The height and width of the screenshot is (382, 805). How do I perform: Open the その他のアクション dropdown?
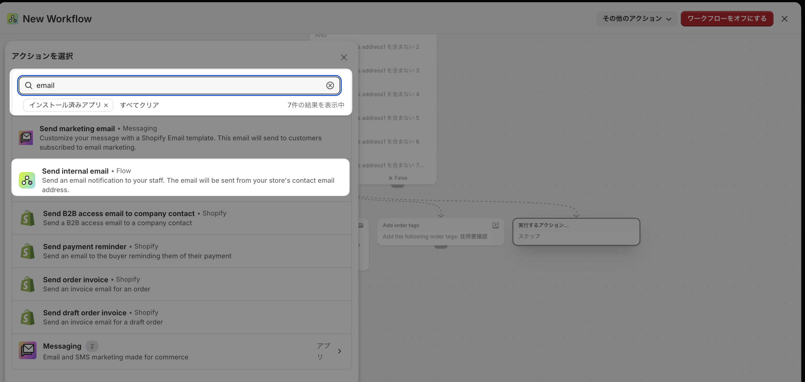tap(637, 19)
